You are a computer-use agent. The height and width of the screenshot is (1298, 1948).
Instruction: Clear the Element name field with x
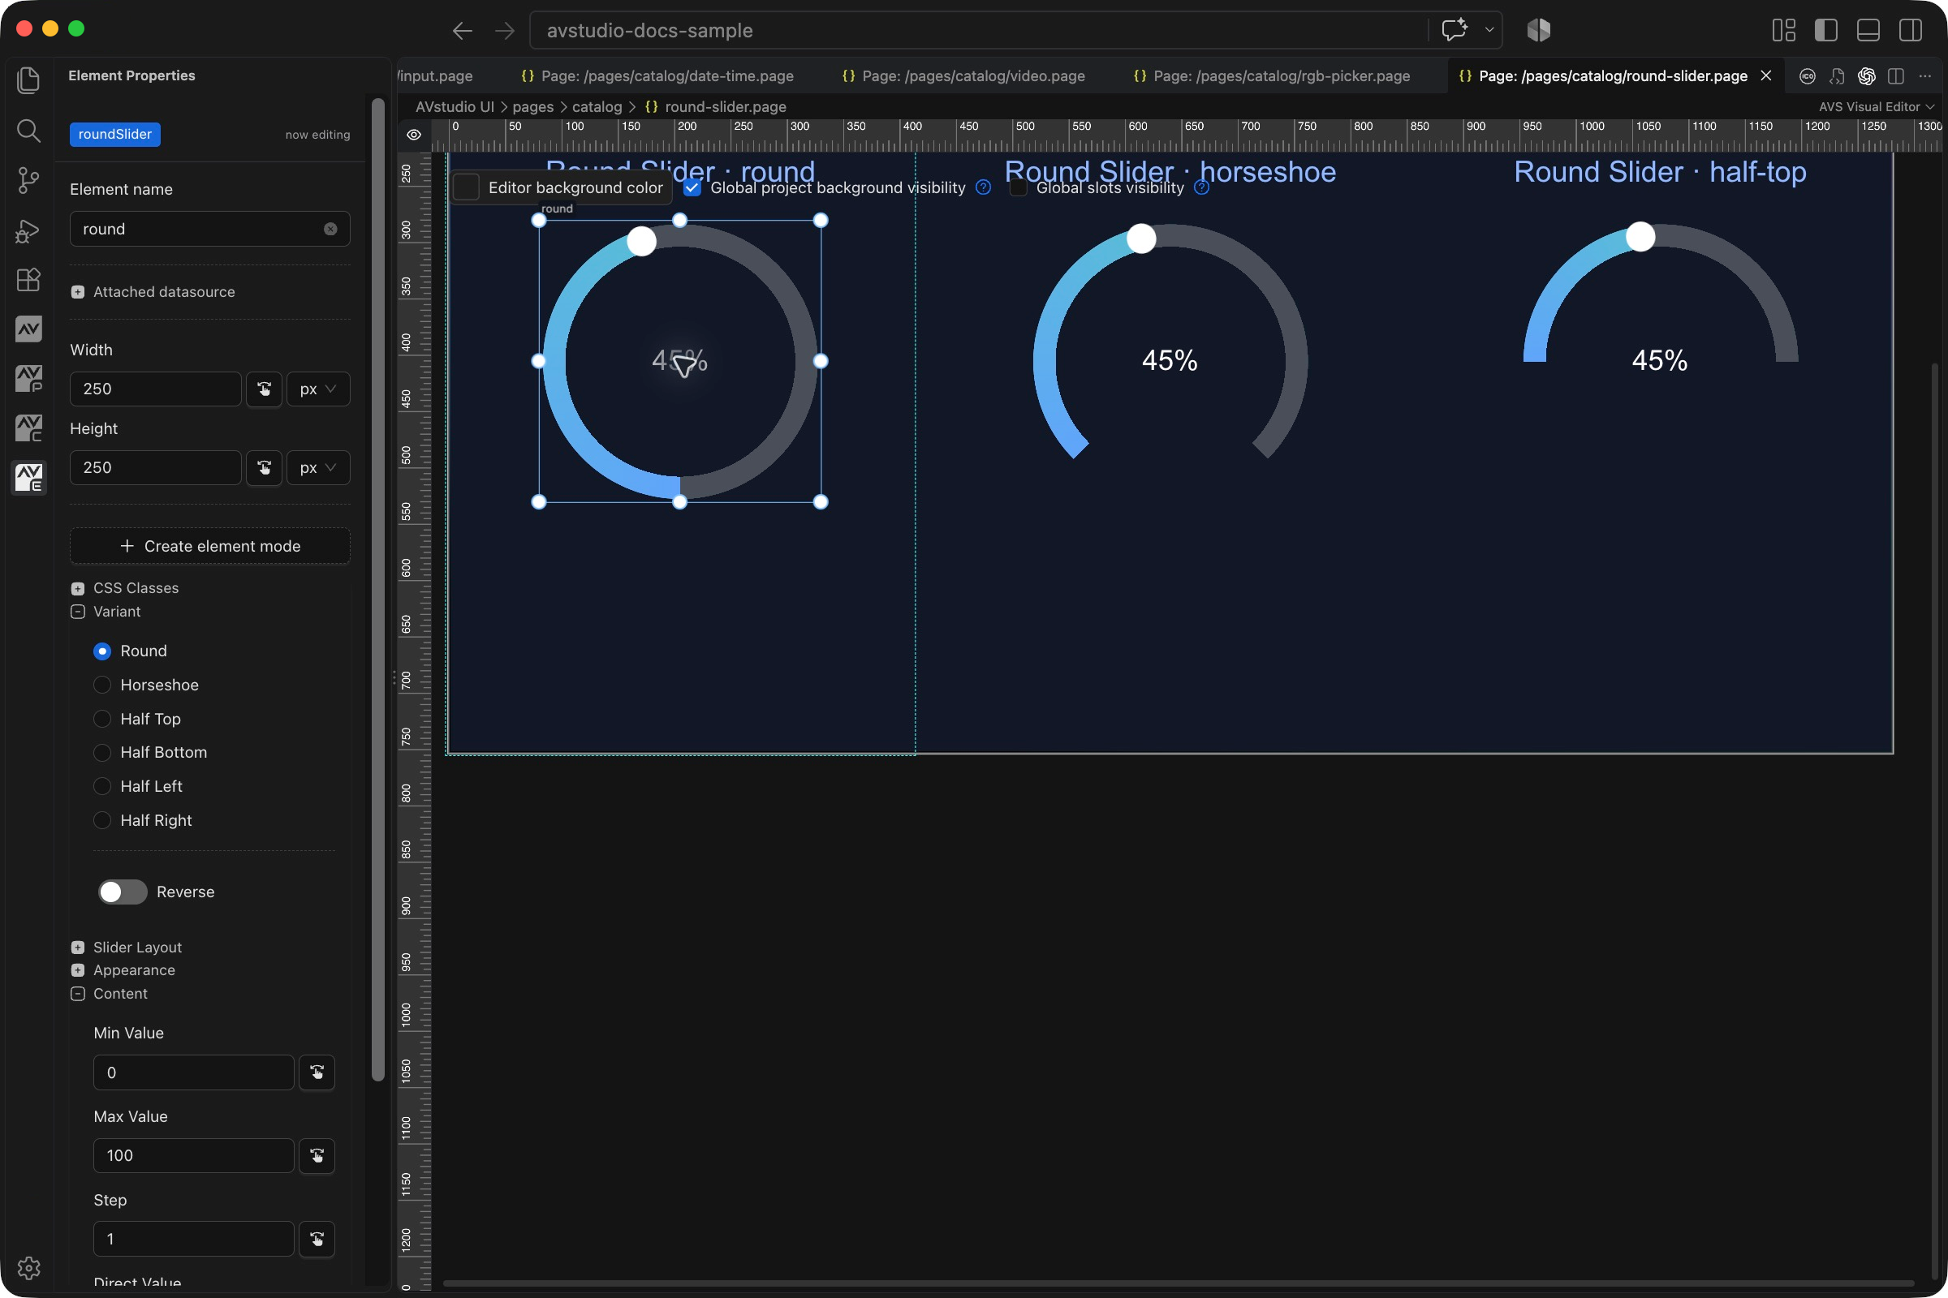click(330, 230)
